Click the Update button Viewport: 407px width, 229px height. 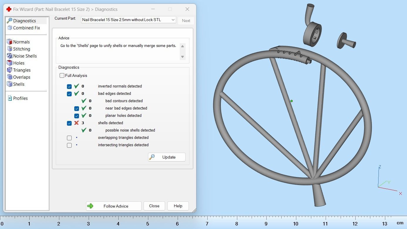[x=167, y=157]
